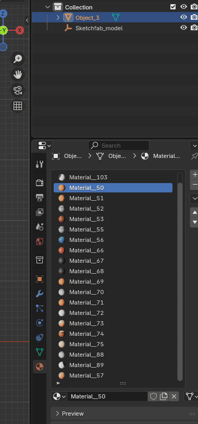Click the mesh data icon beside Object_3
The height and width of the screenshot is (424, 198).
click(116, 18)
